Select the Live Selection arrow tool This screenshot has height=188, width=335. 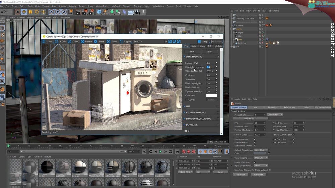[17, 12]
